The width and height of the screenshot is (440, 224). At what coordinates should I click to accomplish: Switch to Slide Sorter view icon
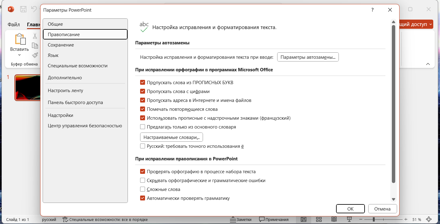click(x=319, y=219)
